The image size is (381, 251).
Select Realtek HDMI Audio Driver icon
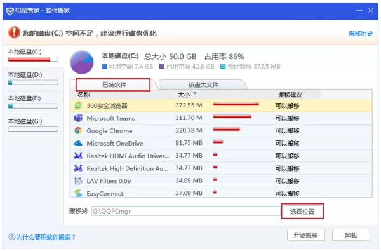[78, 156]
